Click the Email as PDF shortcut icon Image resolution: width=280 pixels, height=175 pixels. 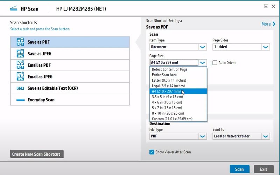tap(20, 65)
